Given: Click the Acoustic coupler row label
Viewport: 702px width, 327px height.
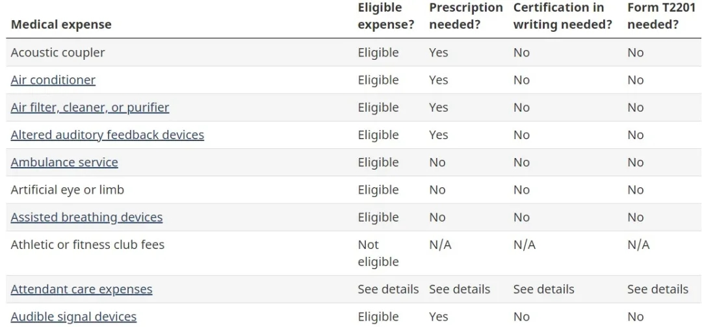Looking at the screenshot, I should click(58, 53).
